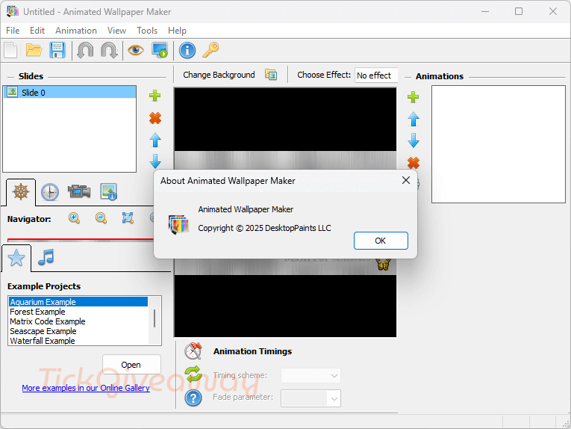
Task: Expand the Choose Effect dropdown
Action: (376, 75)
